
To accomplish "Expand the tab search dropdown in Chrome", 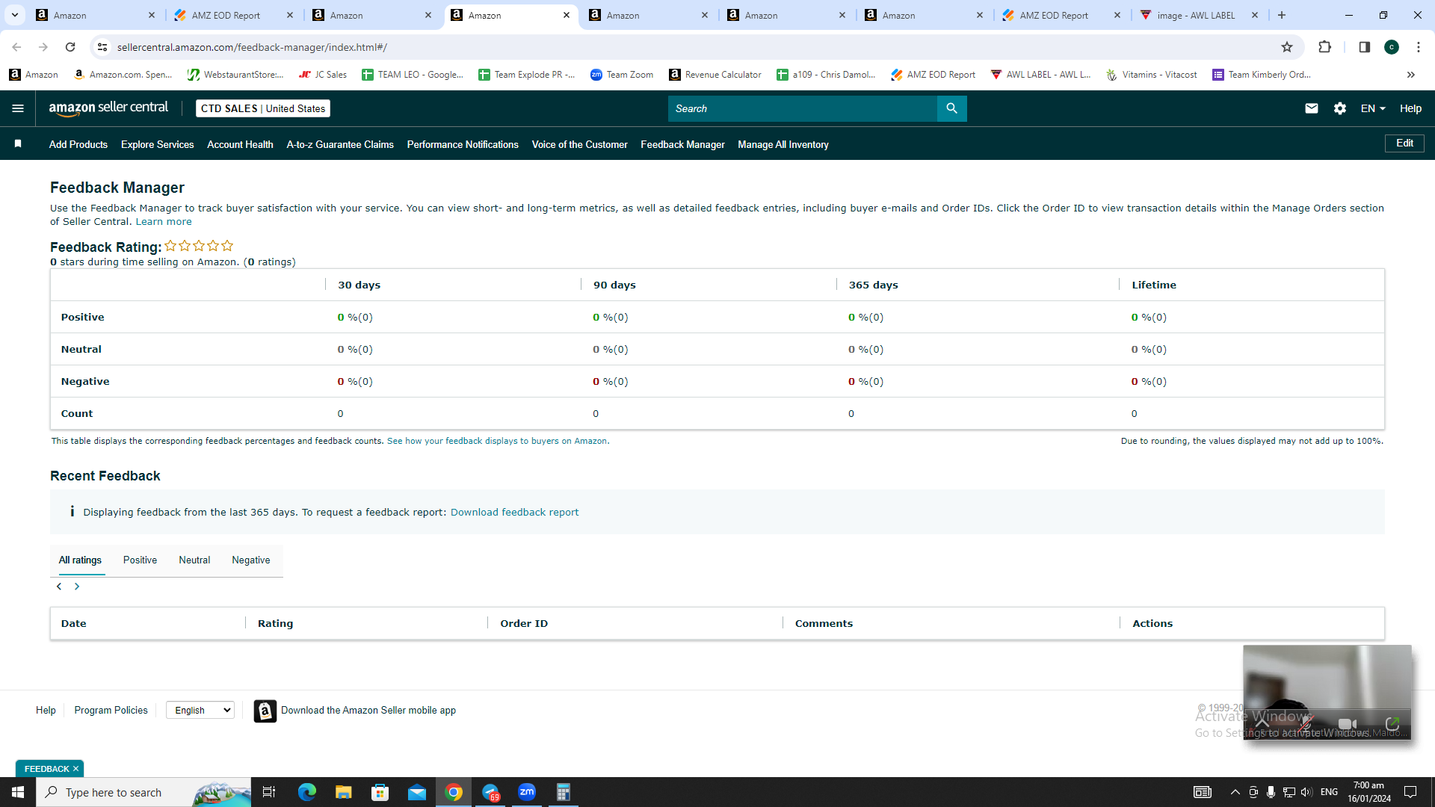I will (14, 15).
